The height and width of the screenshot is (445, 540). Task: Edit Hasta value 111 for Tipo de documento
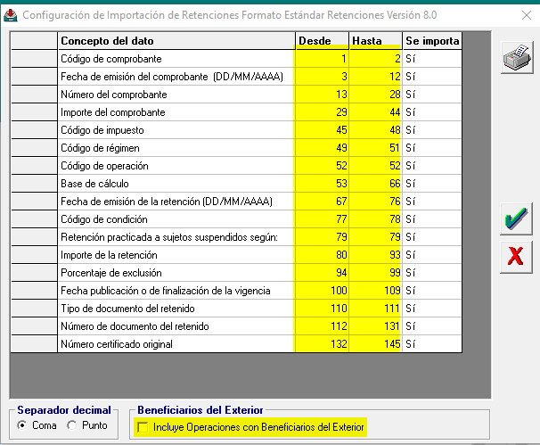pos(375,309)
